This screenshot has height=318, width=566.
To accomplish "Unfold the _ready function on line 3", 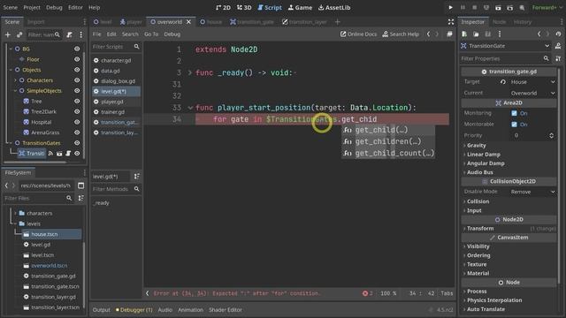I will (190, 72).
